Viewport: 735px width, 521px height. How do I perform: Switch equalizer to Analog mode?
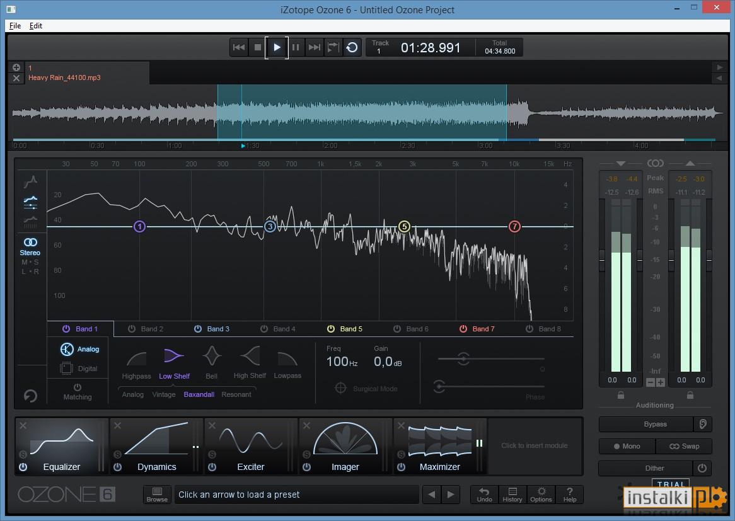pos(79,349)
